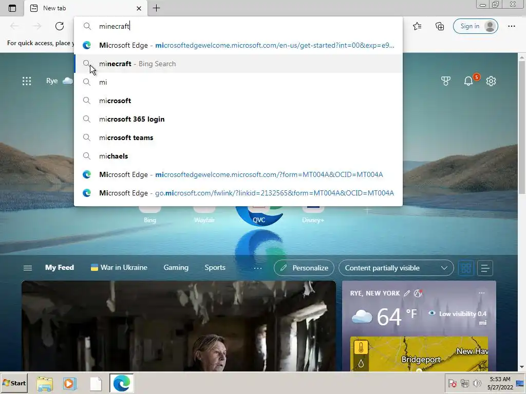Viewport: 526px width, 394px height.
Task: Open the Bing quick link
Action: [150, 214]
